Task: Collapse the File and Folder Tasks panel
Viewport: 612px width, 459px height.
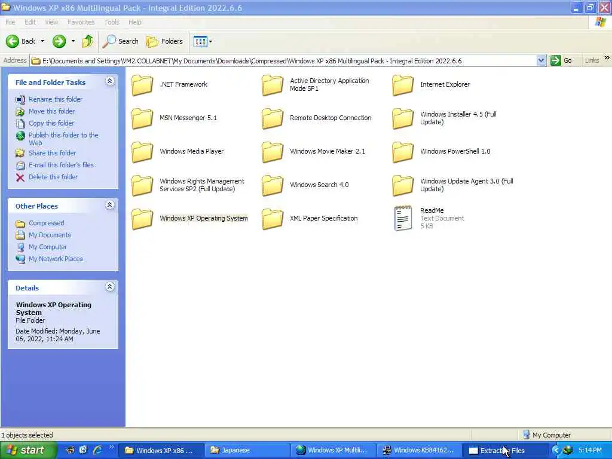Action: pyautogui.click(x=110, y=81)
